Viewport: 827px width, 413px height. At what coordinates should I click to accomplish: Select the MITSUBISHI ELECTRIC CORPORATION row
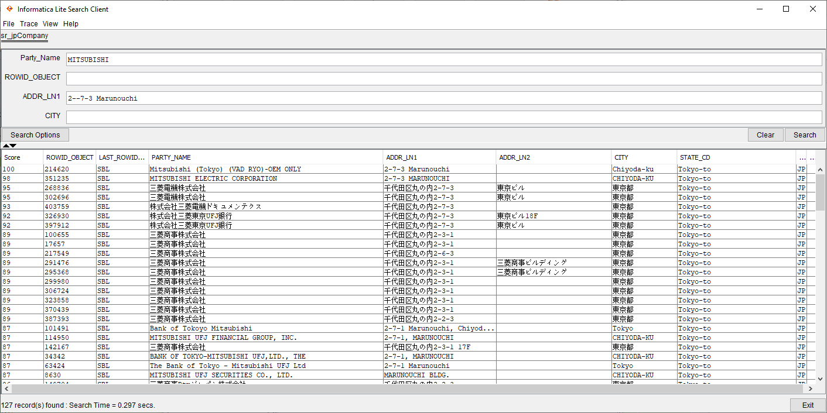pos(213,178)
